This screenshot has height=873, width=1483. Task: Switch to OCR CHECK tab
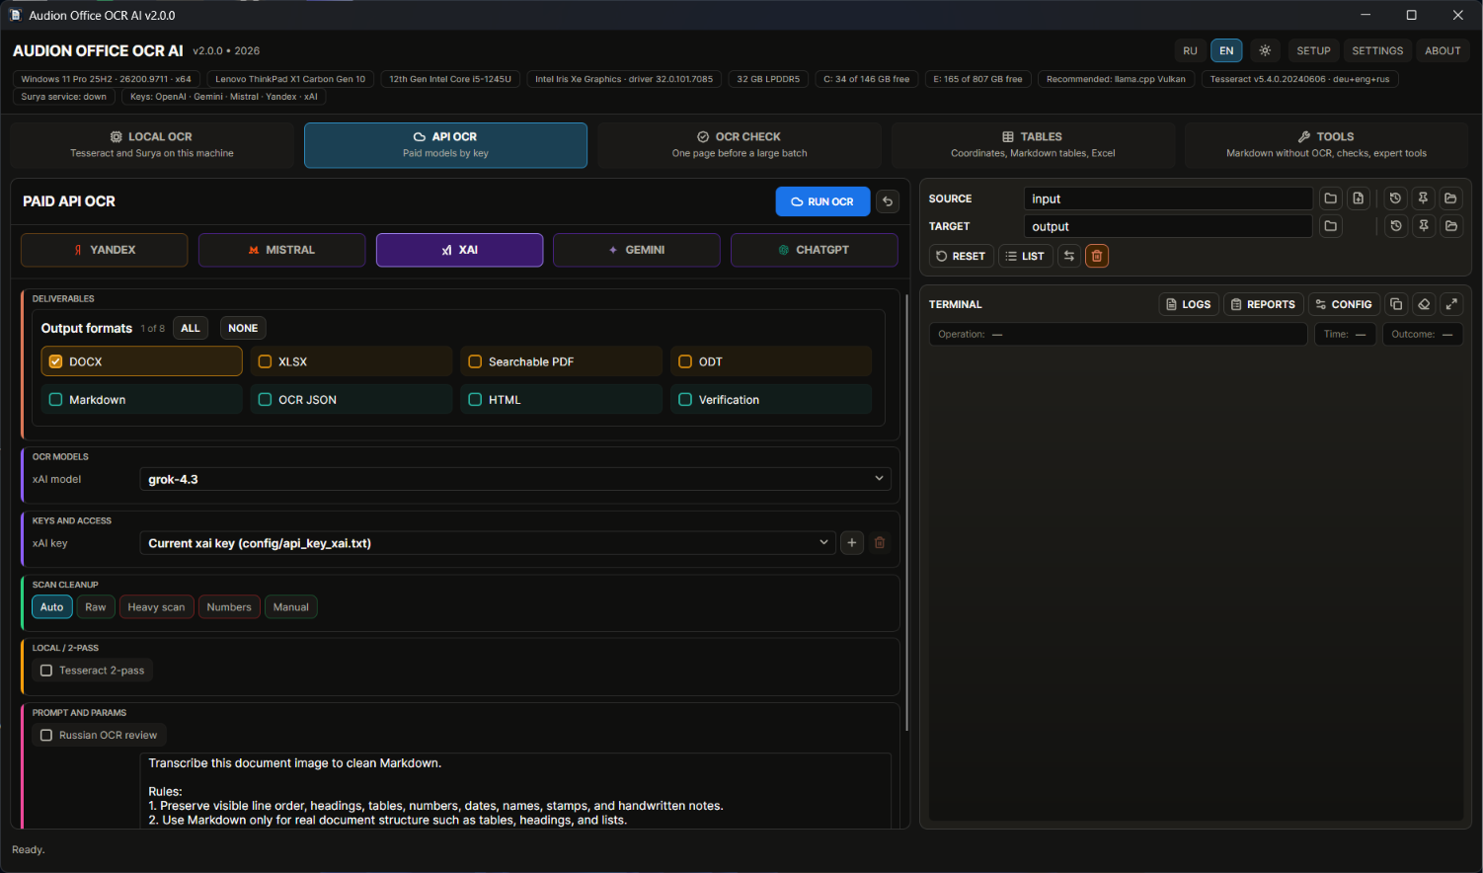click(x=740, y=145)
